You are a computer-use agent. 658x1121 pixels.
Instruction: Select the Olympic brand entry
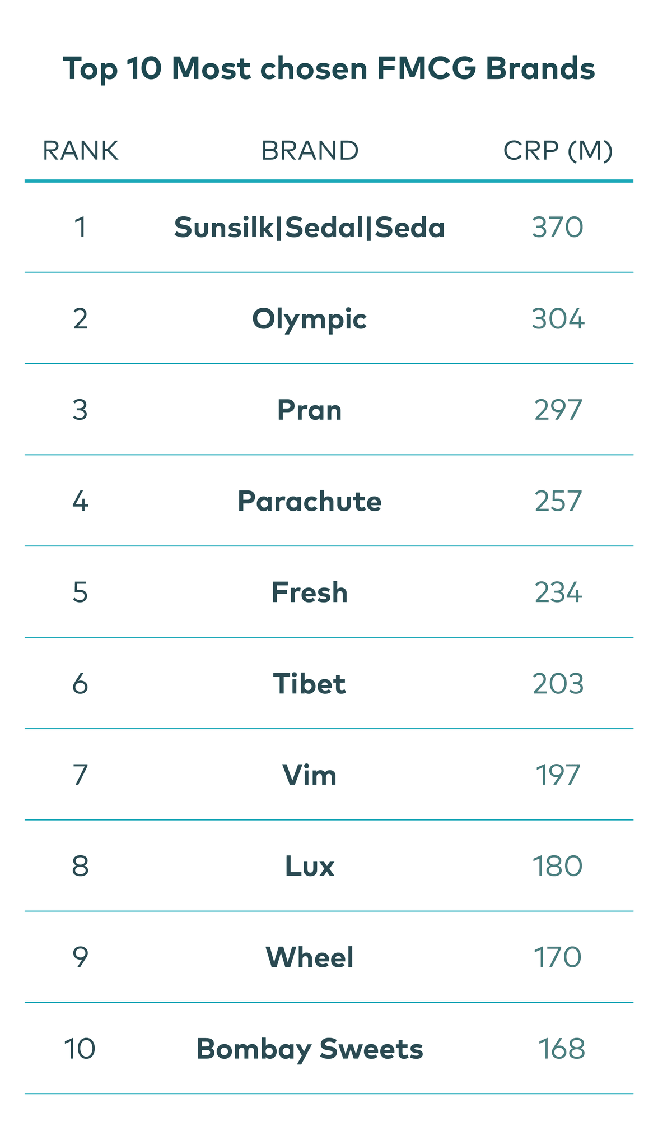pos(310,319)
